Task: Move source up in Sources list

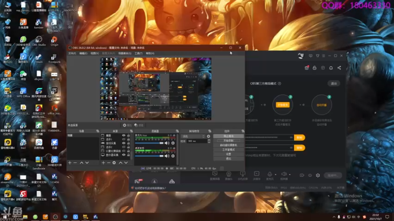Action: click(121, 163)
